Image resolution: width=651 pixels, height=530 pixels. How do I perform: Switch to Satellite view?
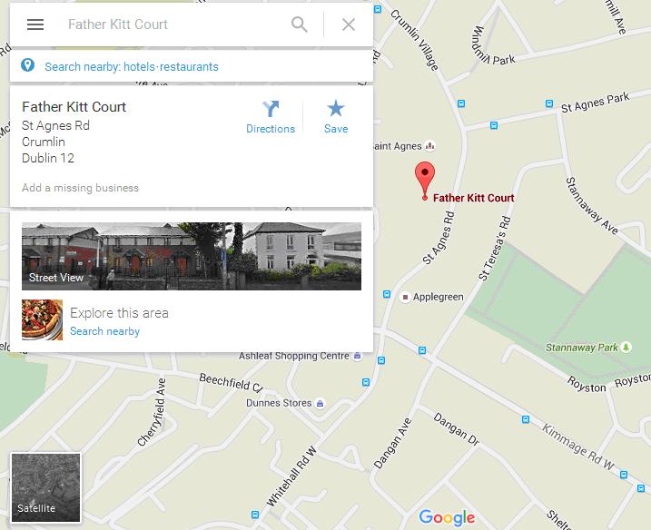pos(45,487)
